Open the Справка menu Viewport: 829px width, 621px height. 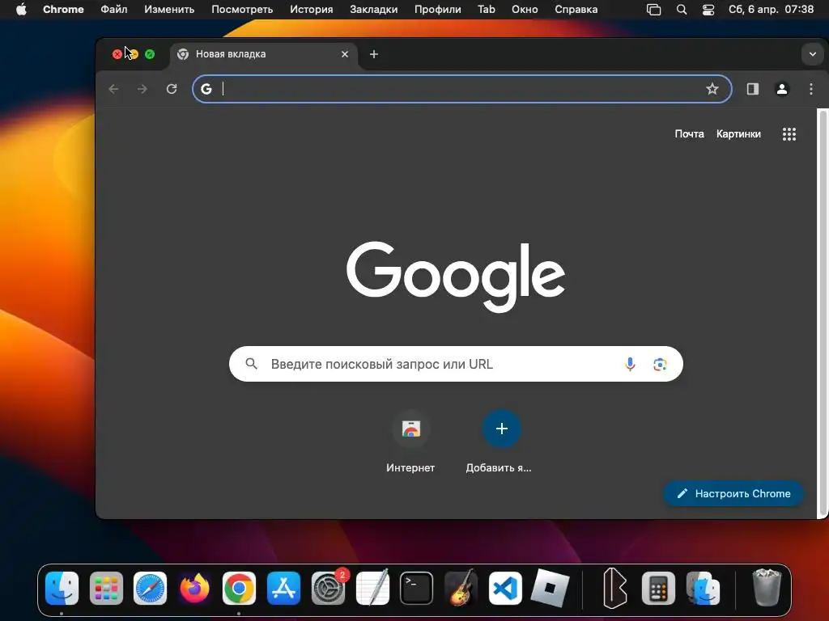576,10
